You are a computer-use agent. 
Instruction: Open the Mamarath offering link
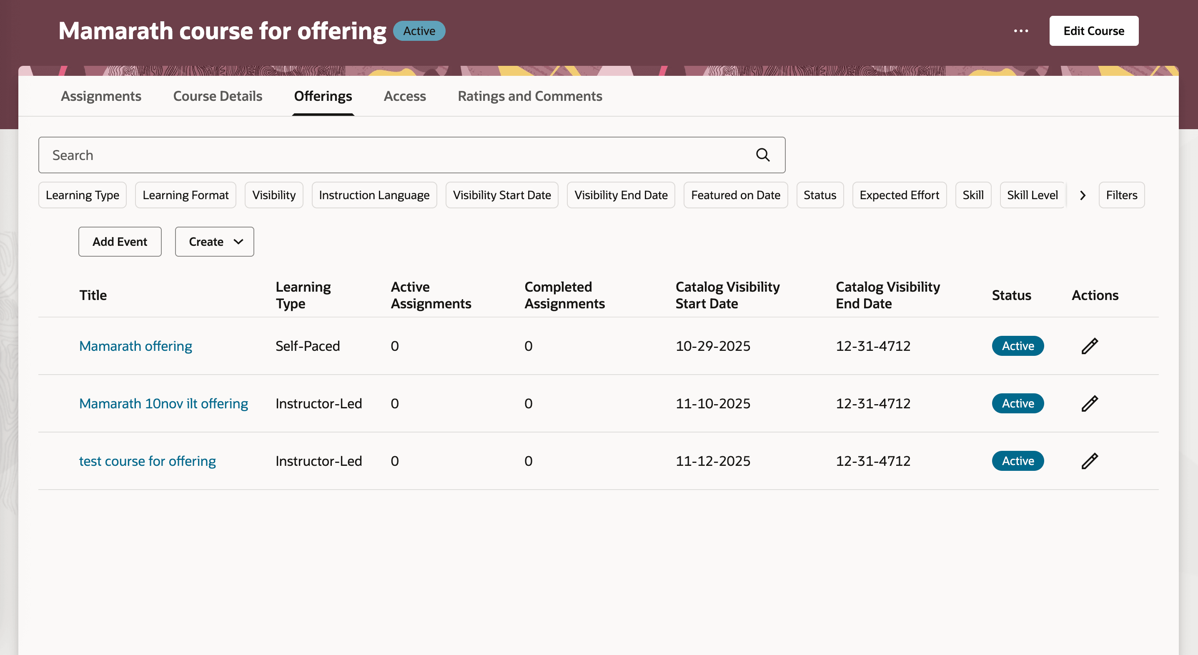135,346
